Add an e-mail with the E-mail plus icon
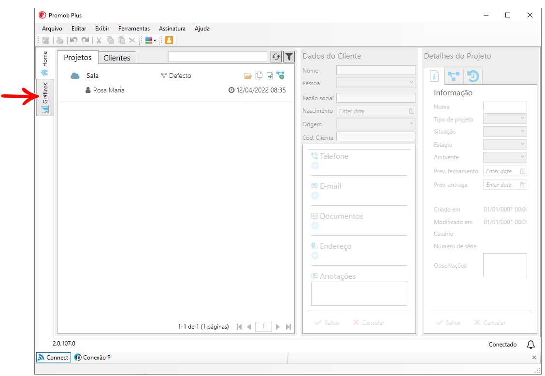 pyautogui.click(x=315, y=196)
